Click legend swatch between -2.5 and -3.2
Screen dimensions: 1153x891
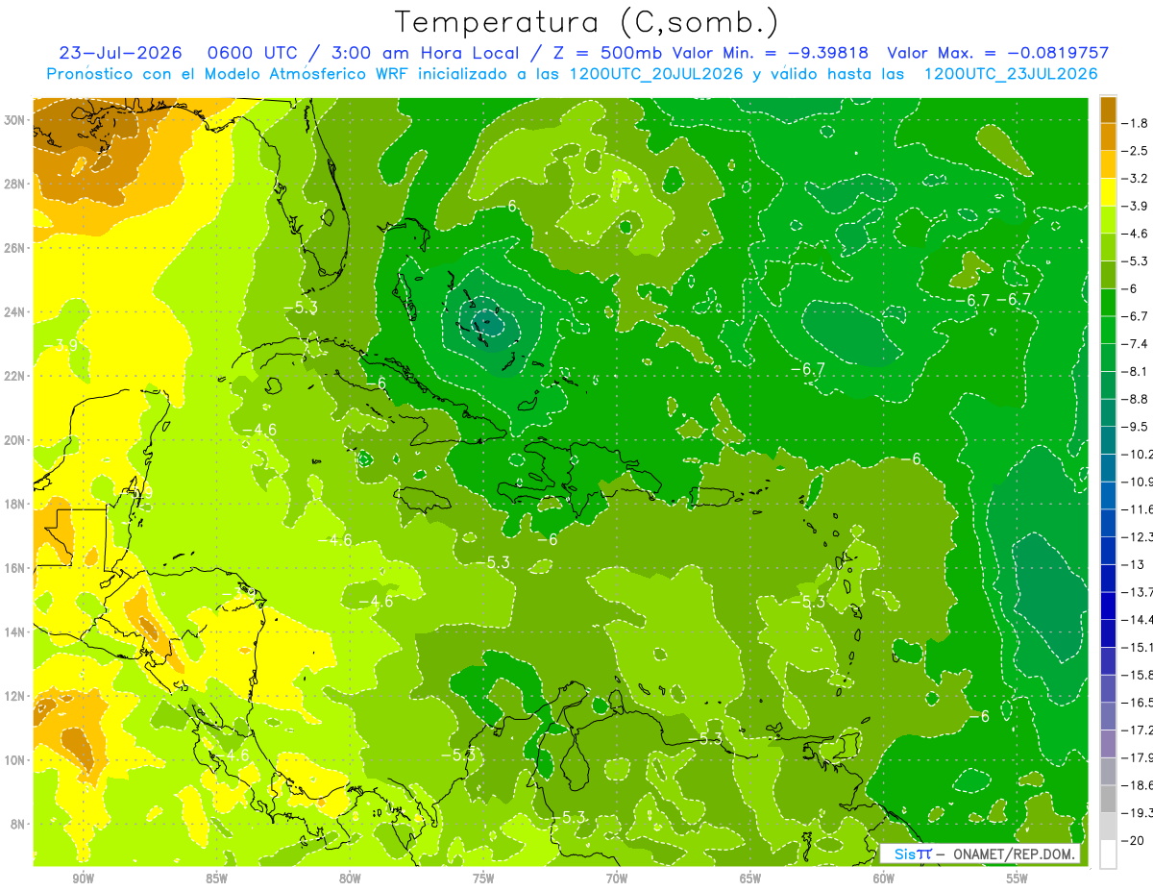(1108, 164)
